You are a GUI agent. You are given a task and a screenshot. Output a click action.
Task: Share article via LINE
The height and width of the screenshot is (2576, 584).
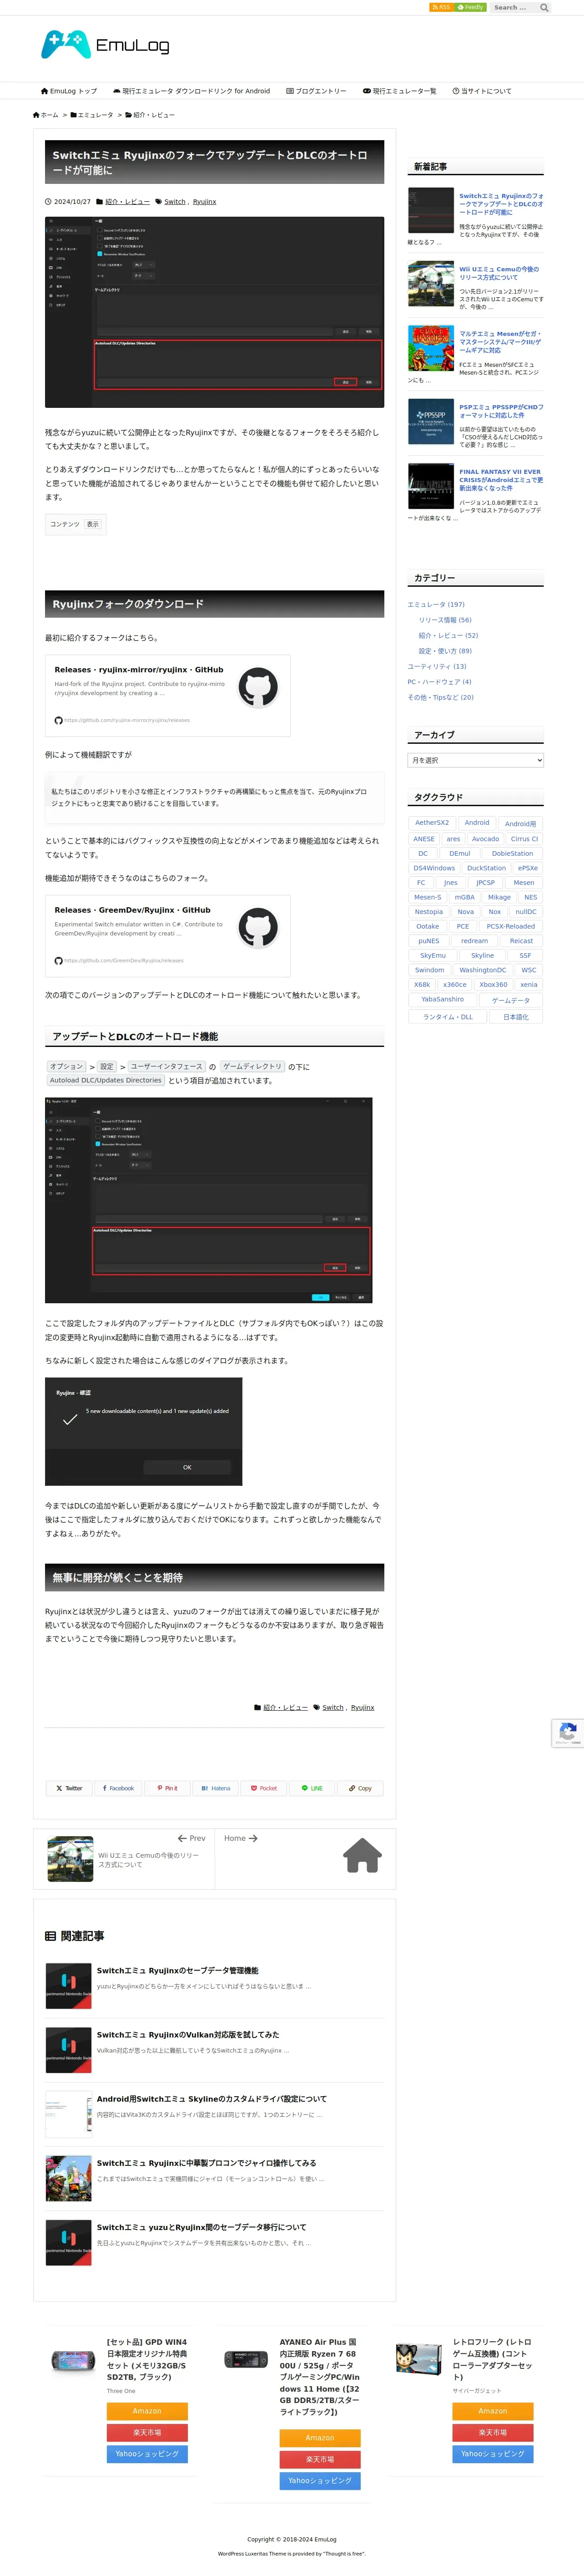click(312, 1788)
